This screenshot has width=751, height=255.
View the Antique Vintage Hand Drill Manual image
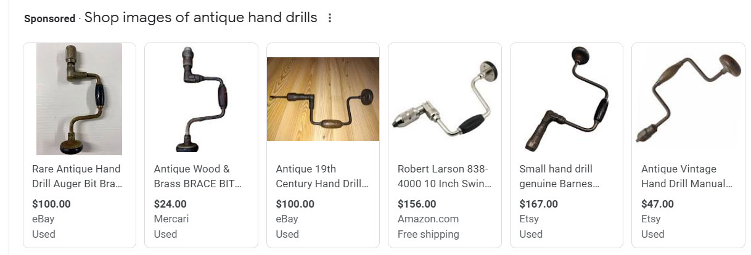tap(688, 99)
